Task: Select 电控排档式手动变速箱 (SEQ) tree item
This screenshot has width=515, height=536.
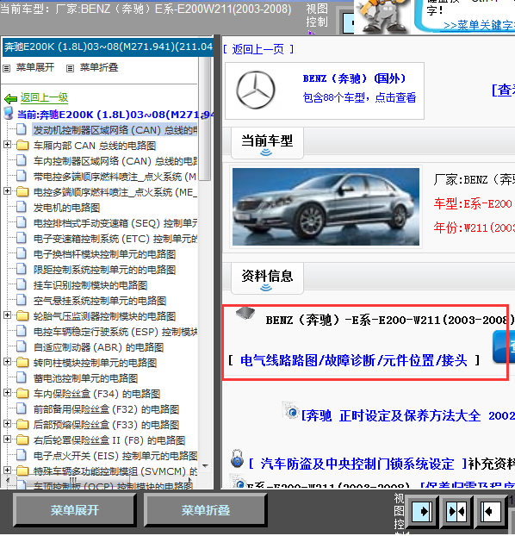Action: coord(115,223)
